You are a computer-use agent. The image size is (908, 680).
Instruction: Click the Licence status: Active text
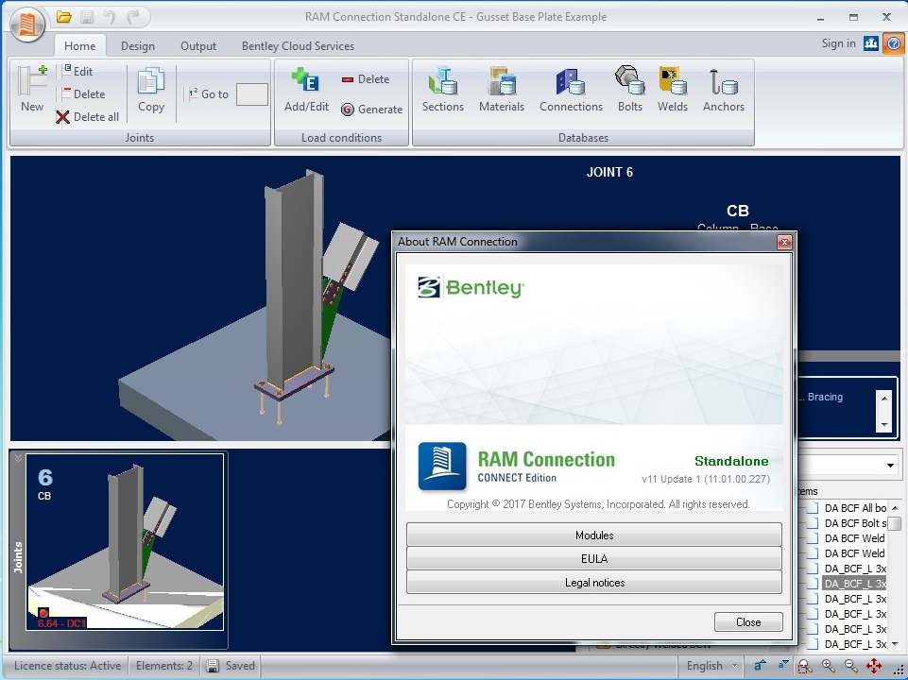tap(68, 666)
